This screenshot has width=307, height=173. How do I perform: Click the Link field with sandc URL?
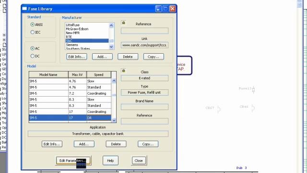coord(144,45)
